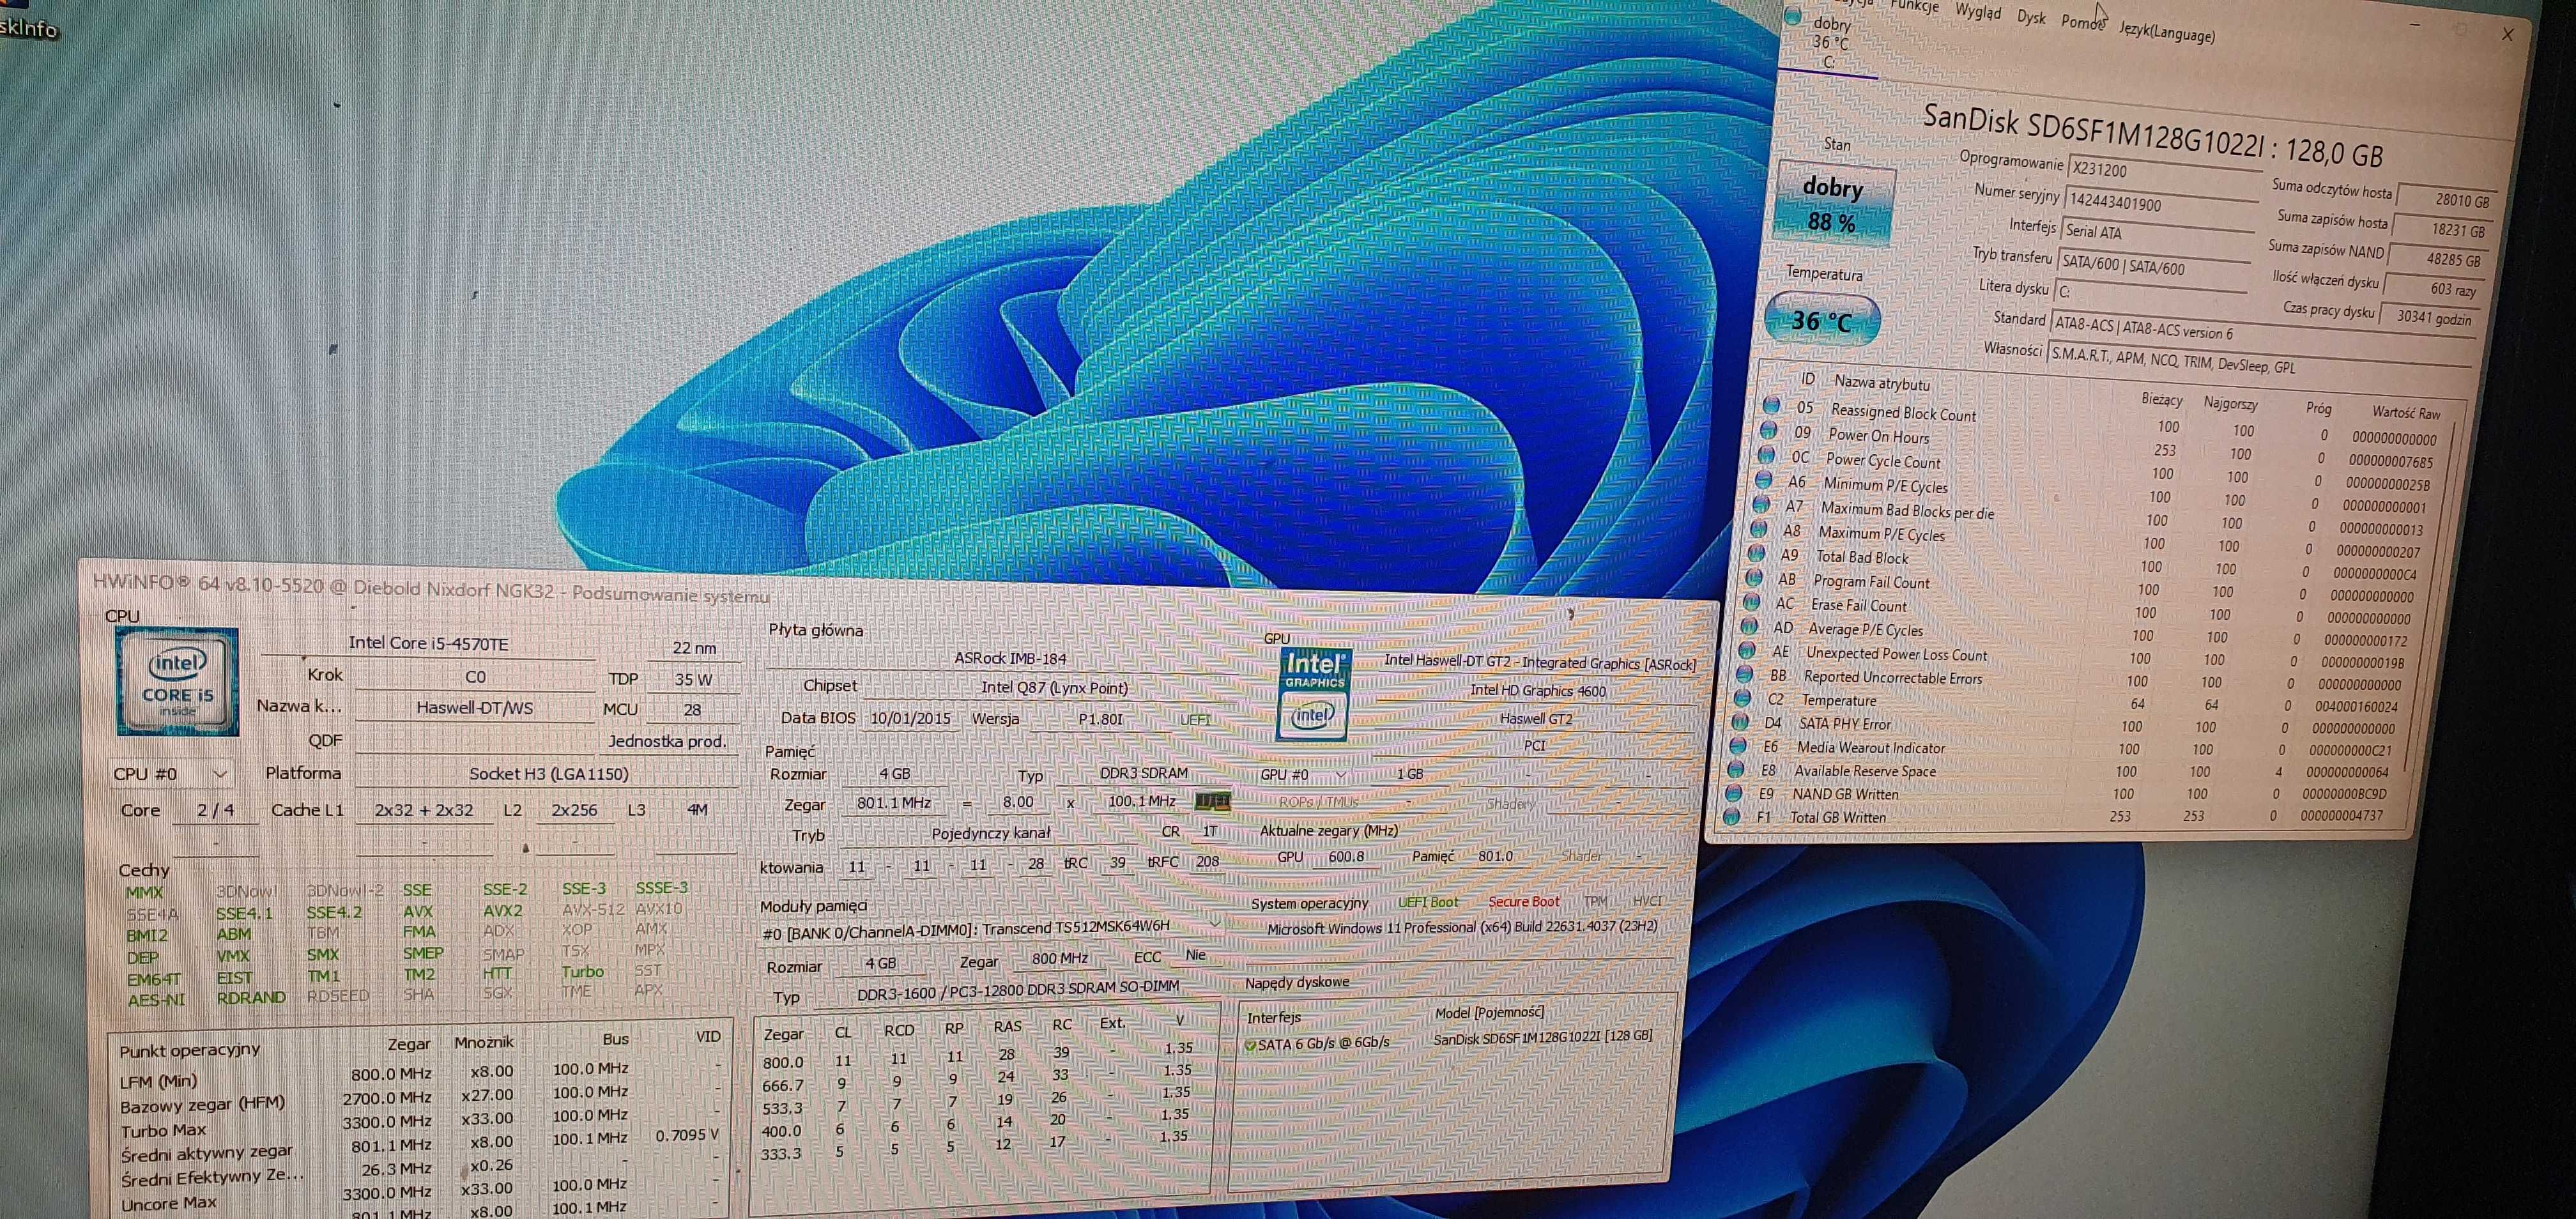
Task: Click status circle for Reported Uncorrectable Errors
Action: click(x=1745, y=674)
